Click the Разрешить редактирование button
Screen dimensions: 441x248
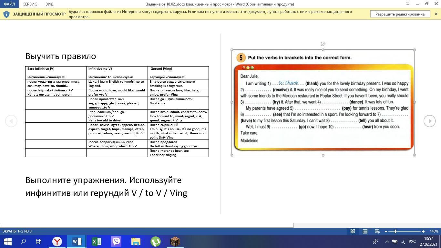point(400,14)
